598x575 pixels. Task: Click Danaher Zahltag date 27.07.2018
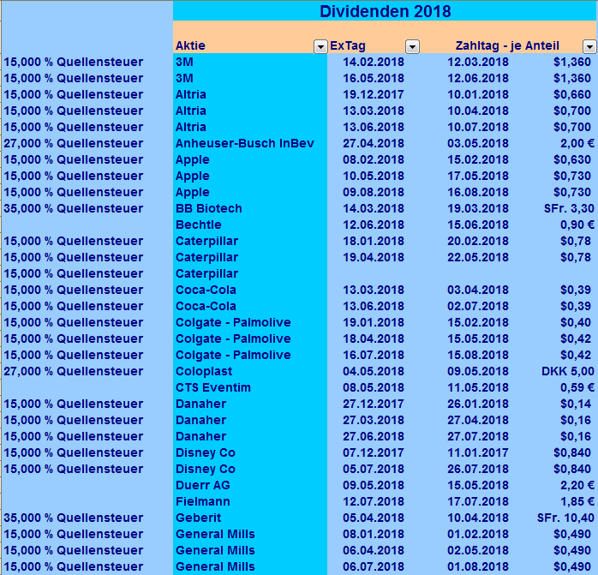point(478,436)
